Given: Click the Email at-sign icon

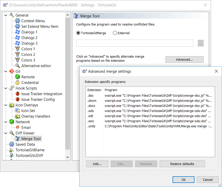Looking at the screenshot, I should [18, 127].
